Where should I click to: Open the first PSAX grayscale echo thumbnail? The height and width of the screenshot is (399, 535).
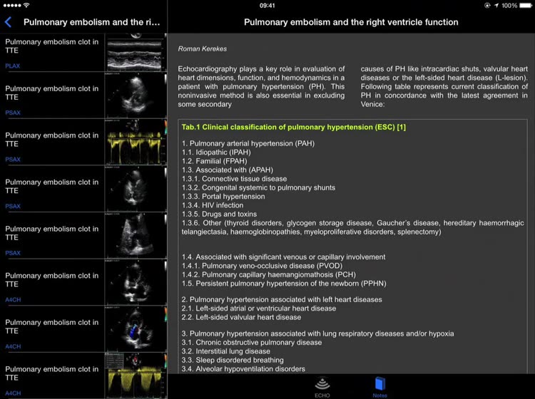tap(136, 96)
